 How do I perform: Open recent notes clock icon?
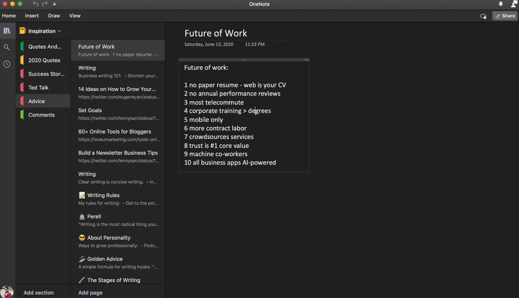(7, 64)
